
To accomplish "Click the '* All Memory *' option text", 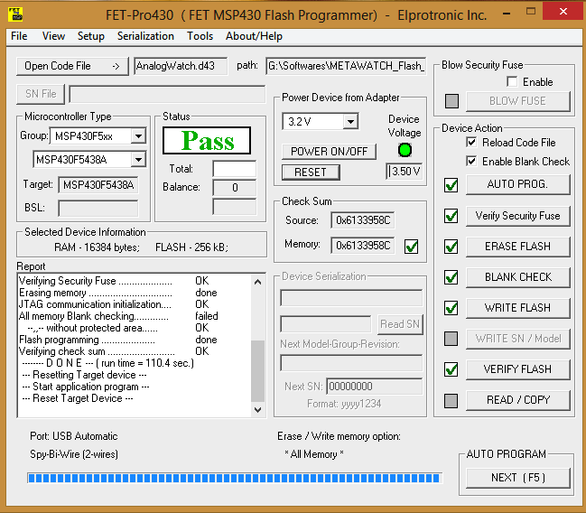I will (314, 454).
